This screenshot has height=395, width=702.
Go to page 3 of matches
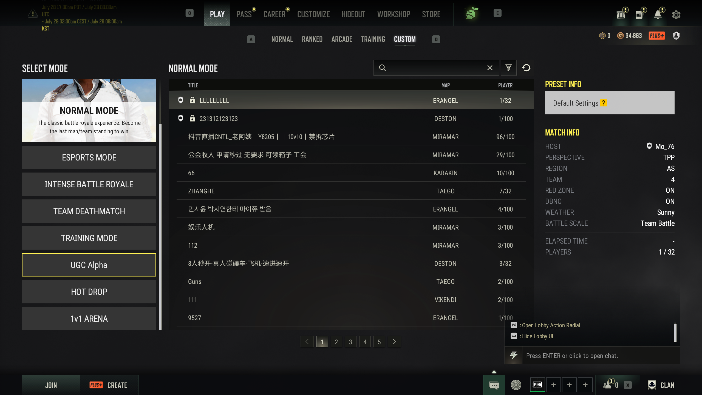pos(350,342)
